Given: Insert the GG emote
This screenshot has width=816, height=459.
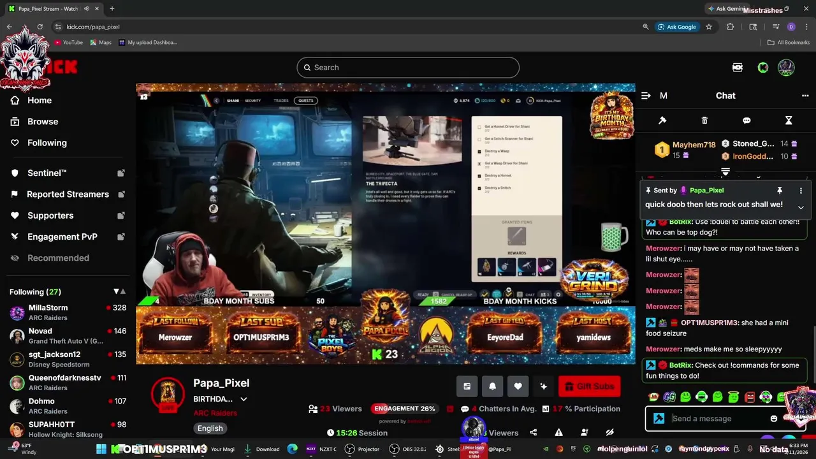Looking at the screenshot, I should point(669,397).
